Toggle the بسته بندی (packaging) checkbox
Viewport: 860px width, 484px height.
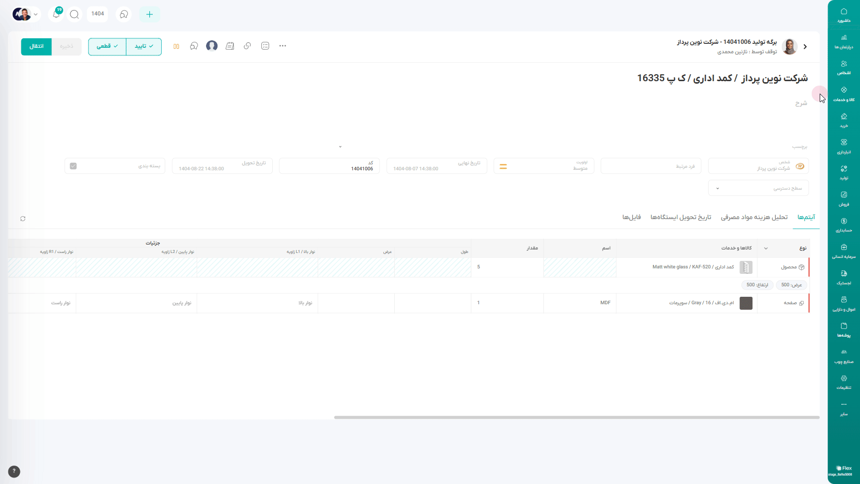click(73, 166)
